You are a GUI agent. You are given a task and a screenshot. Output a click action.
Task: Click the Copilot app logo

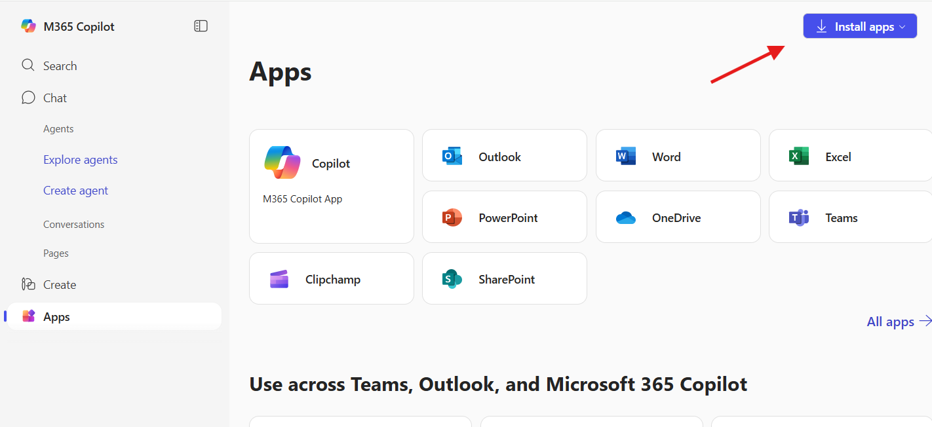[x=282, y=162]
